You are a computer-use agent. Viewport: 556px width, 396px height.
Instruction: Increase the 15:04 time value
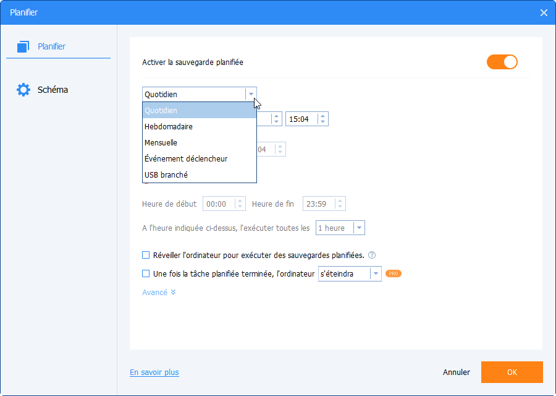pos(322,116)
